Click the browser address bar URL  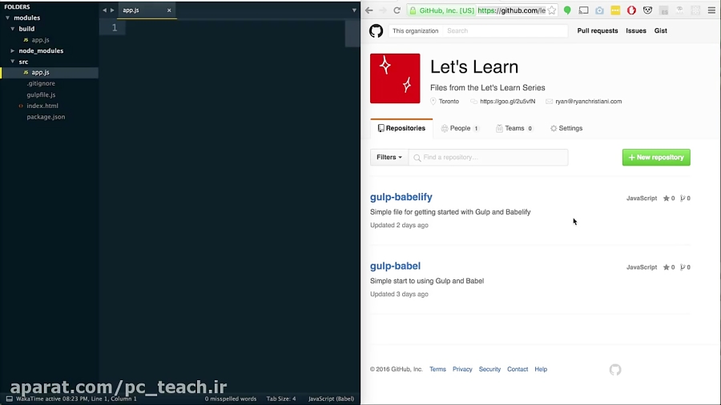[x=511, y=10]
